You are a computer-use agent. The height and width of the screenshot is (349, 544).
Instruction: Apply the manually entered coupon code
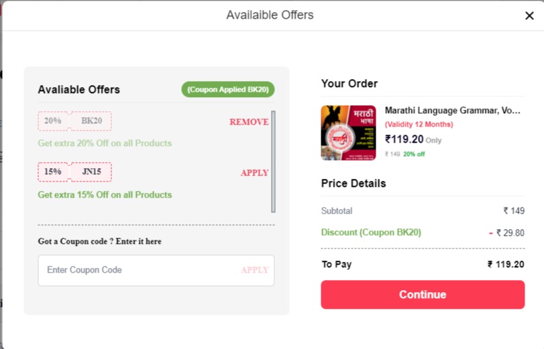[254, 270]
